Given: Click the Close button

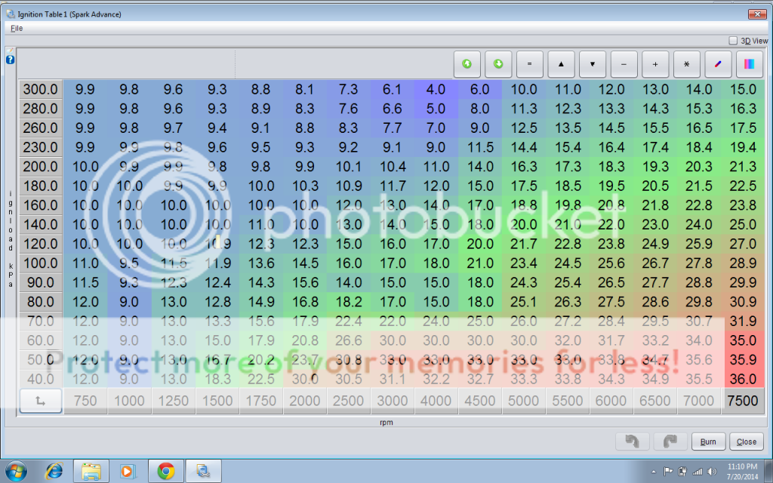Looking at the screenshot, I should tap(747, 442).
